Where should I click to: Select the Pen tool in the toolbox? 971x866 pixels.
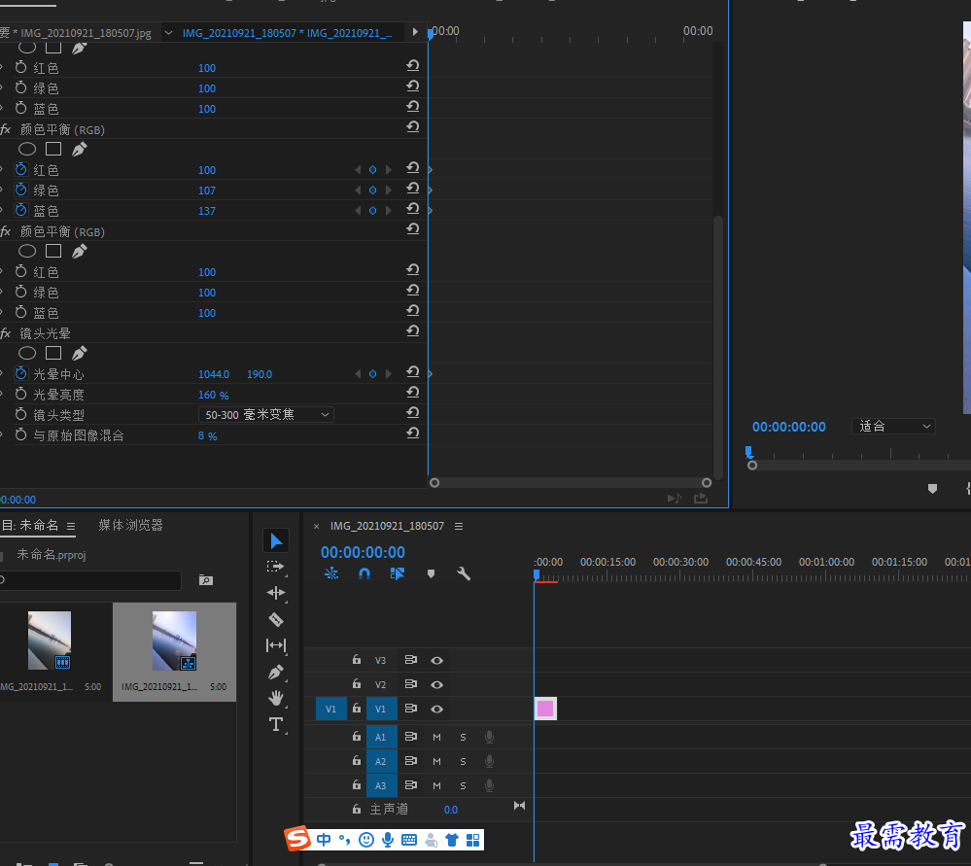276,673
